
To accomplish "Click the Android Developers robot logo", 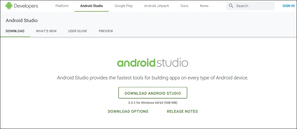I will 9,6.
